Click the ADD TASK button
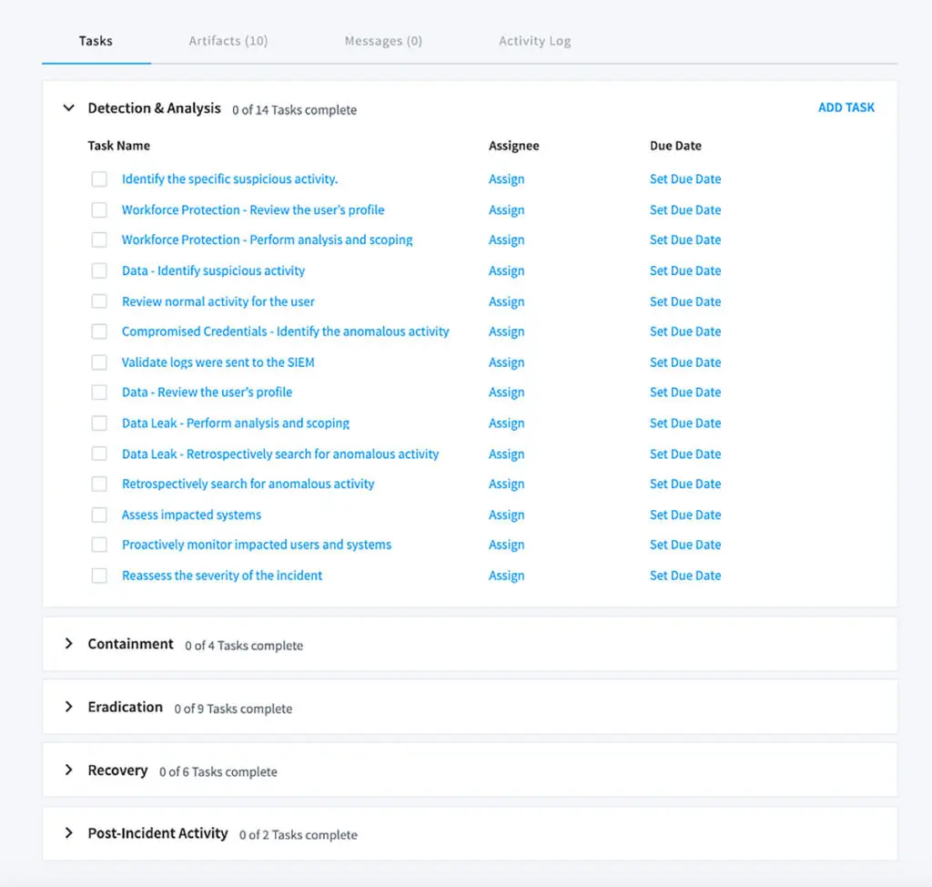This screenshot has height=887, width=932. [846, 107]
